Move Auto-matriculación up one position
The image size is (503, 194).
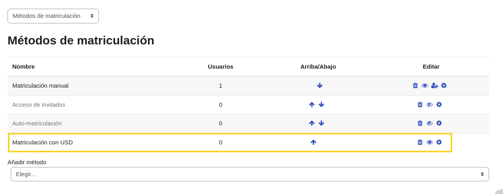coord(312,123)
